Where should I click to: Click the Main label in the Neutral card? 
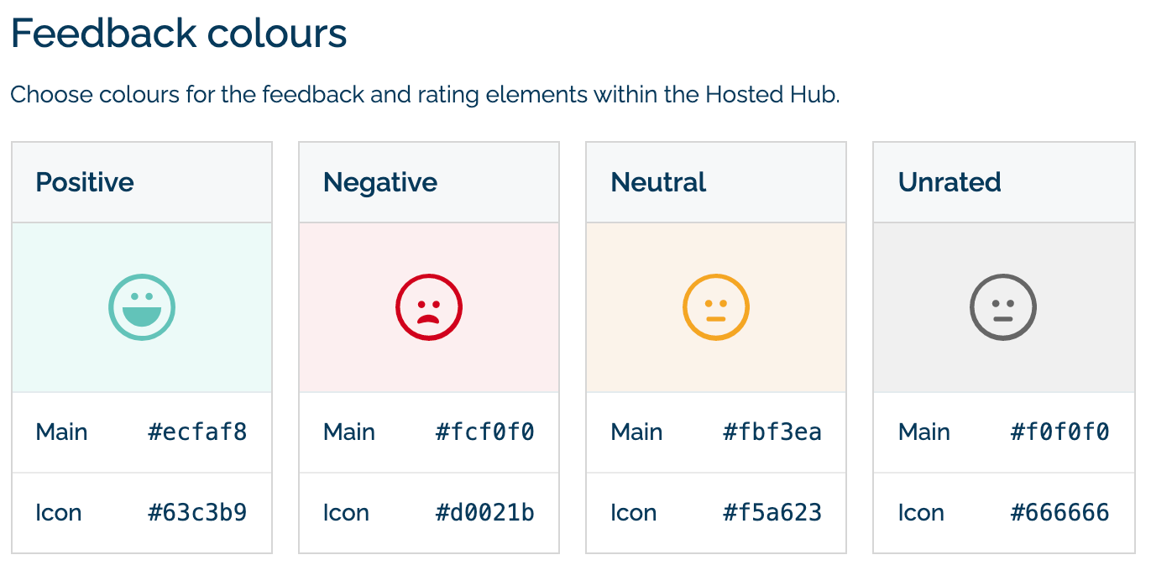636,432
